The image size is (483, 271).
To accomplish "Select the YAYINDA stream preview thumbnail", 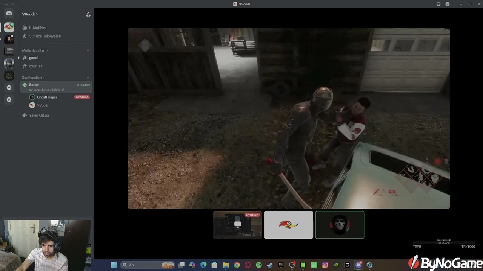I will click(237, 225).
